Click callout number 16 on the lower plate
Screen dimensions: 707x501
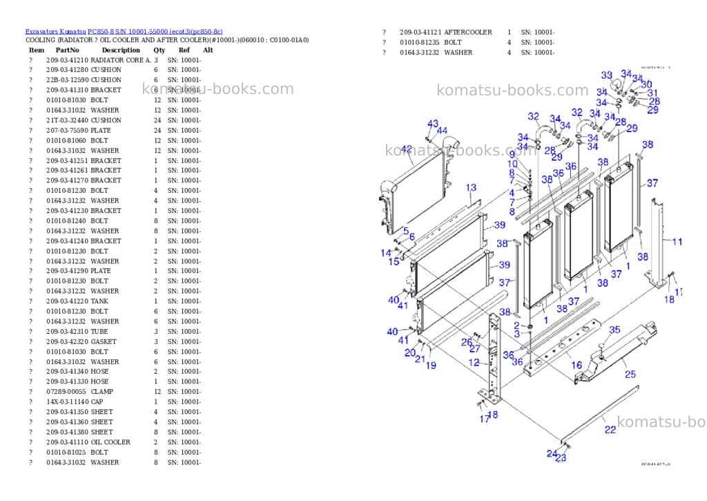pos(577,365)
